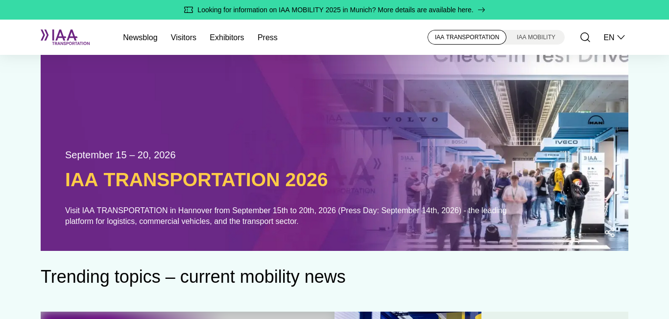Open the first trending news card thumbnail
This screenshot has height=319, width=669.
pyautogui.click(x=188, y=315)
